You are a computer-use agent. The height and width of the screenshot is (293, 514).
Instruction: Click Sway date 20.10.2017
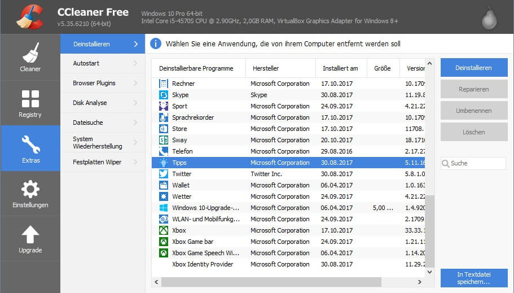click(x=337, y=140)
